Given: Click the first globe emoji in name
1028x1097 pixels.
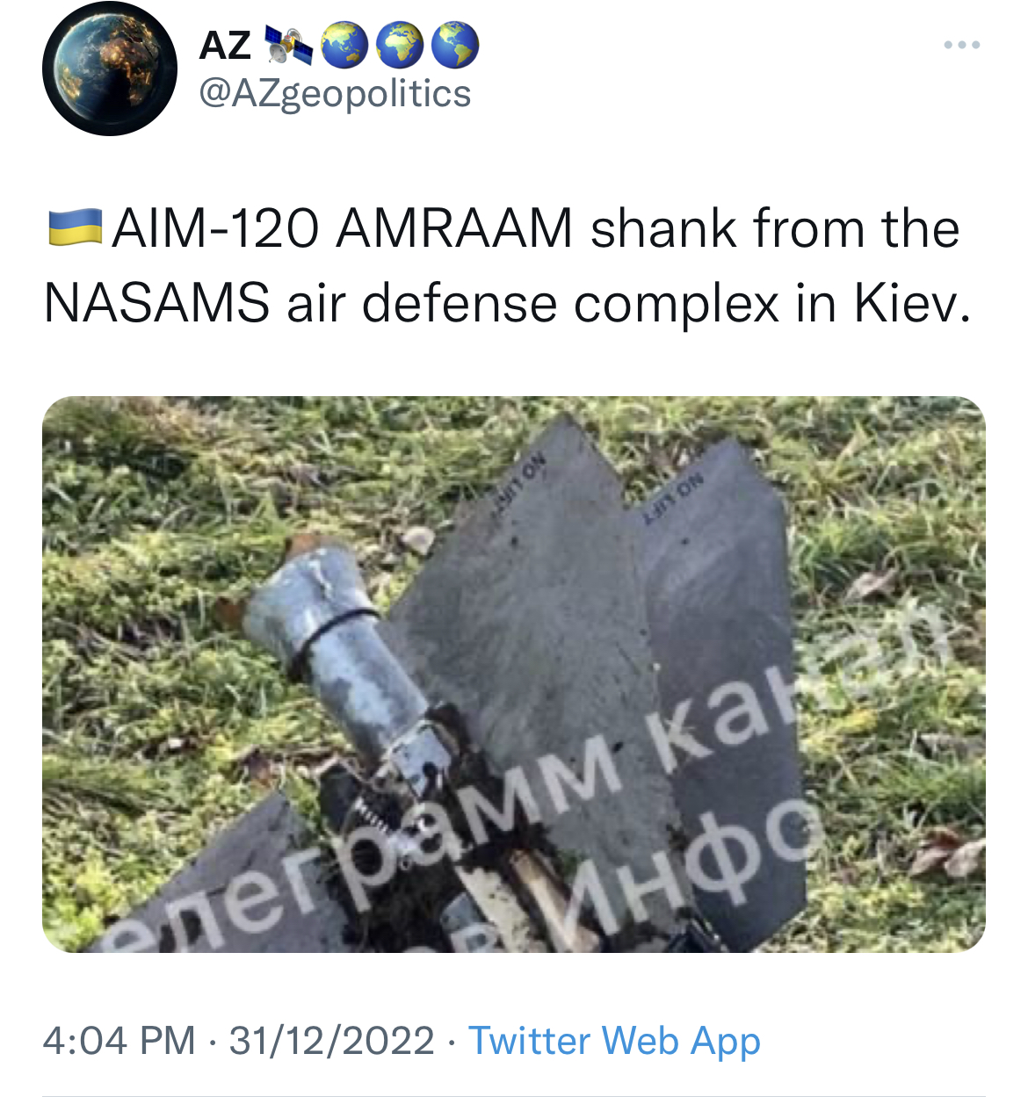Looking at the screenshot, I should (x=344, y=46).
